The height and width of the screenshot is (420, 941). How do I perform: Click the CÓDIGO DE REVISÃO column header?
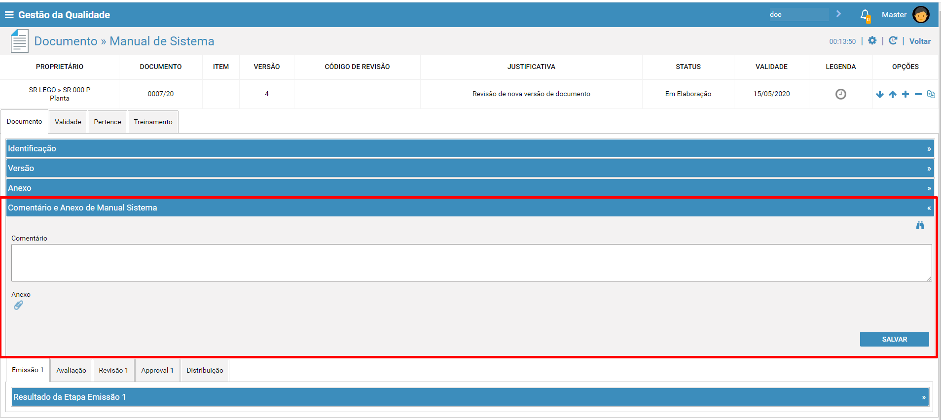[x=357, y=67]
